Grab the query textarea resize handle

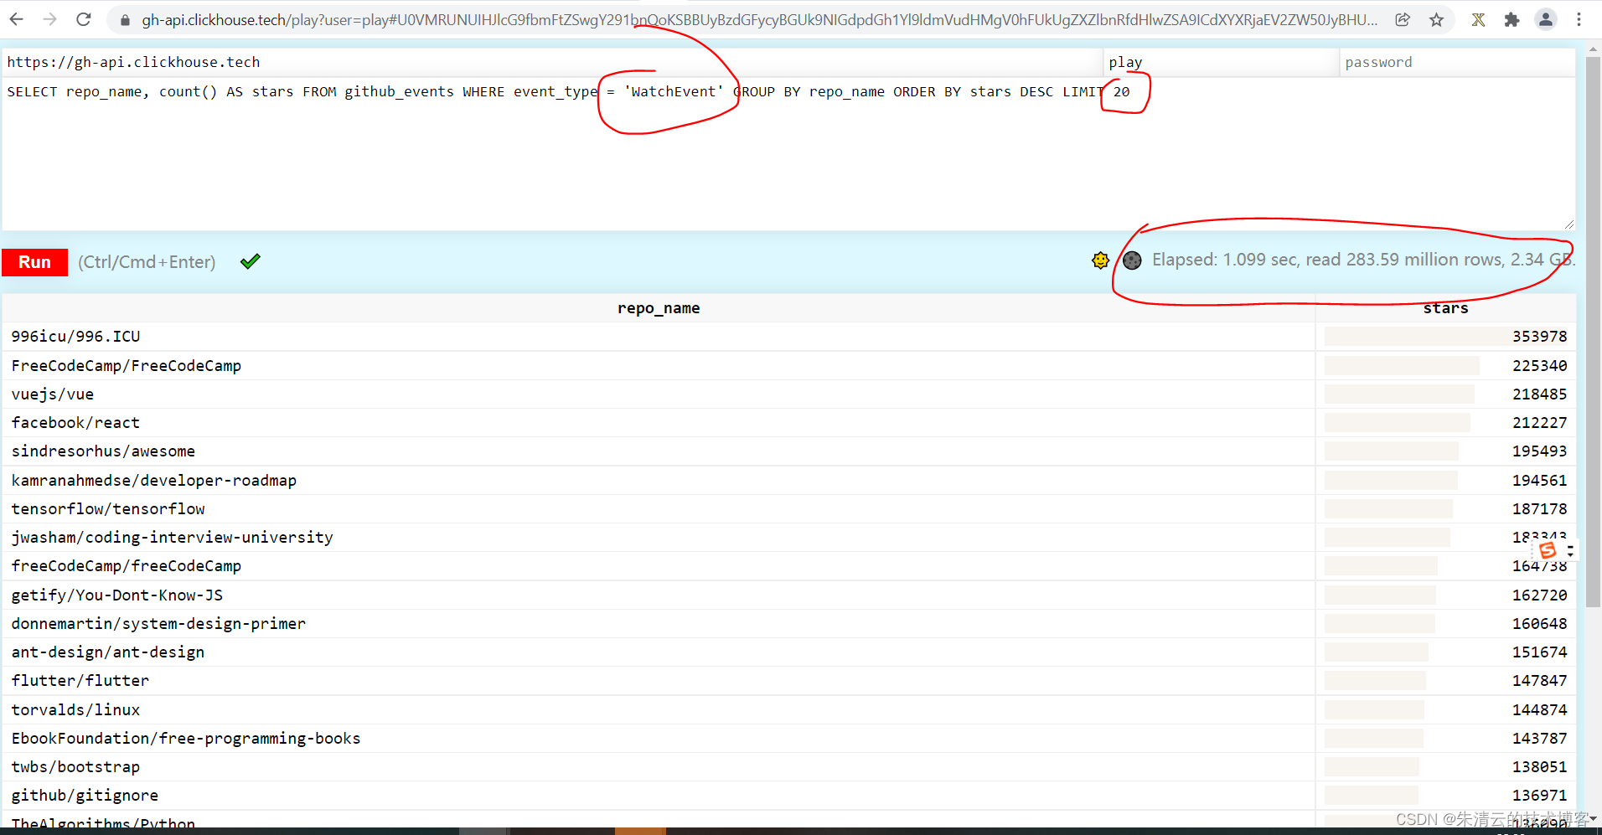click(1568, 224)
